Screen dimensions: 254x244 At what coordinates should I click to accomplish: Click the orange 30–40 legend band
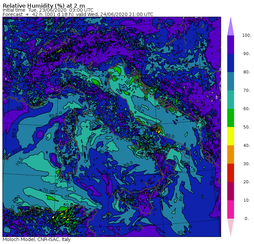(231, 154)
